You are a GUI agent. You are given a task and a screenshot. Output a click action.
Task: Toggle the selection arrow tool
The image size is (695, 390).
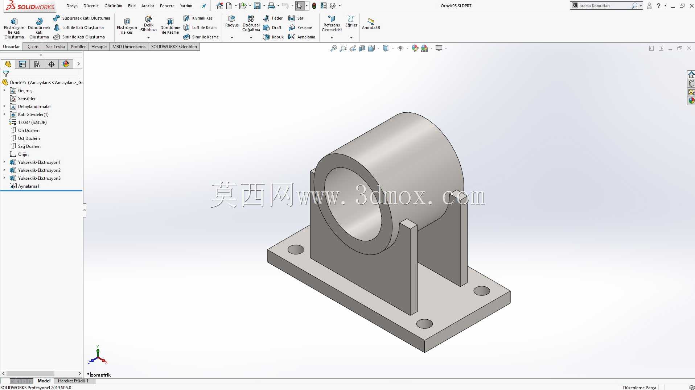point(300,6)
